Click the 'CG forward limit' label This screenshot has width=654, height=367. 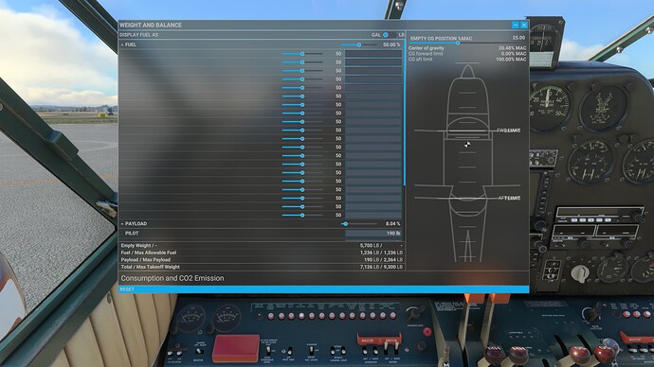click(x=426, y=54)
